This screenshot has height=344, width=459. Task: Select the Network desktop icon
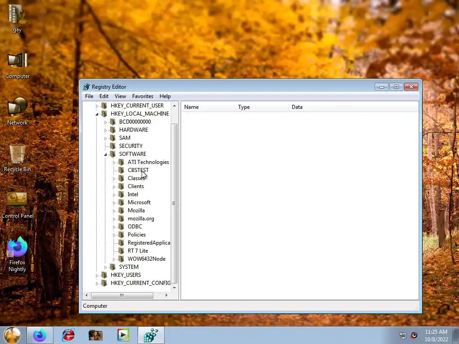(x=17, y=112)
